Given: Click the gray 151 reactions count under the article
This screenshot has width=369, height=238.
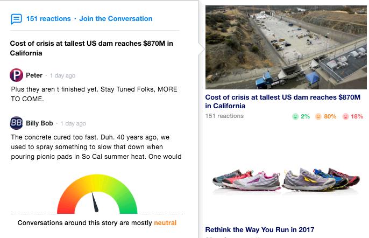Looking at the screenshot, I should [x=224, y=116].
